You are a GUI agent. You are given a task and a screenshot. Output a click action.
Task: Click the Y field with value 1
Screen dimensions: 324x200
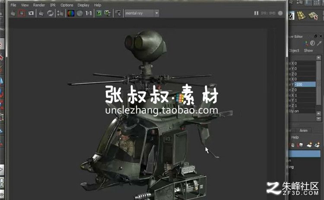tap(305, 100)
